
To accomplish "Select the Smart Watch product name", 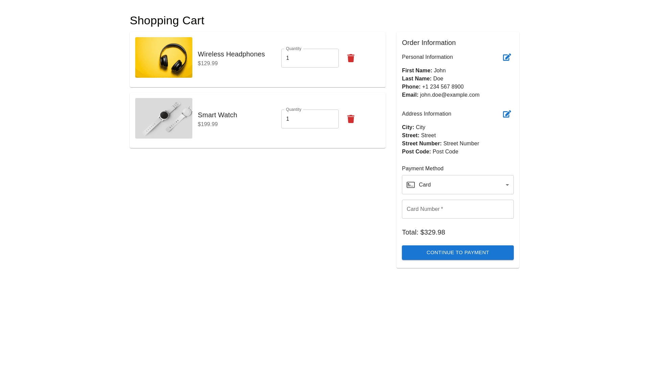I will tap(217, 115).
